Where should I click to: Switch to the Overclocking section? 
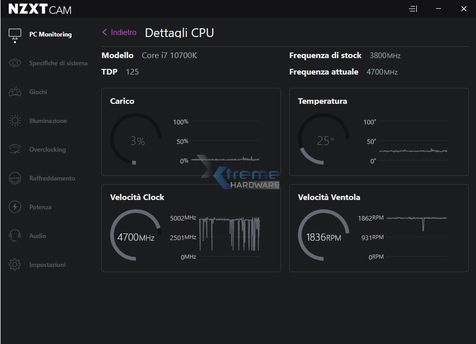(47, 150)
